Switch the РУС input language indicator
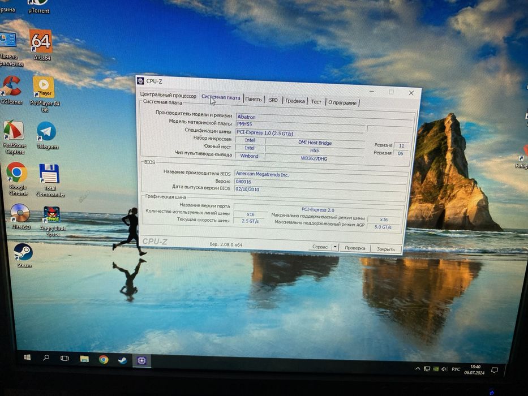528x396 pixels. [x=456, y=369]
